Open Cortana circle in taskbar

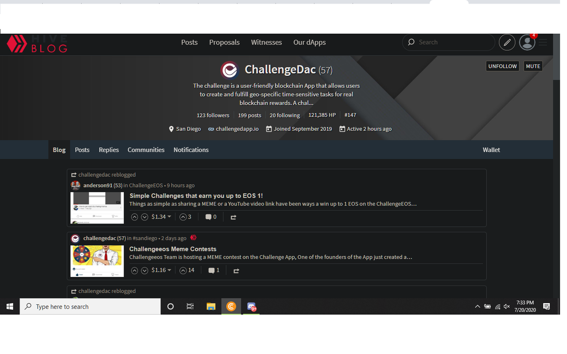pos(170,306)
